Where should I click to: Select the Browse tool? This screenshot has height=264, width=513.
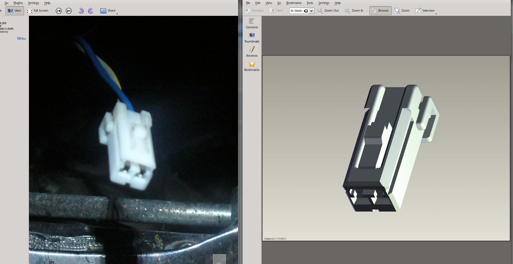coord(380,11)
